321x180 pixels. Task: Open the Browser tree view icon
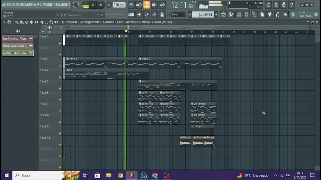click(254, 14)
